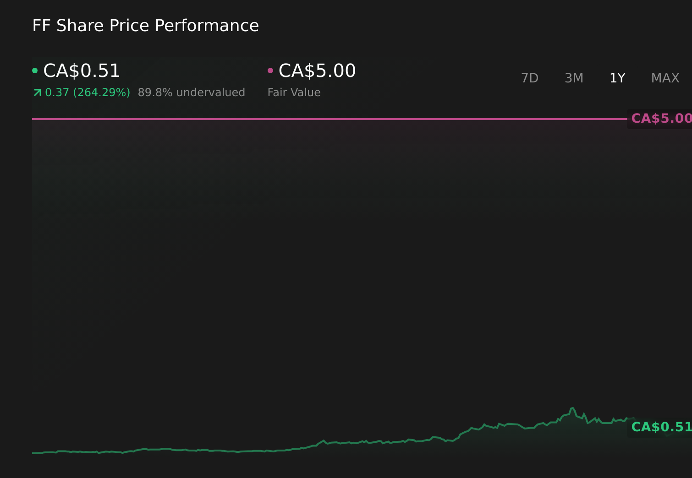Click the CA$5.00 price tag on chart edge
692x478 pixels.
pyautogui.click(x=661, y=118)
